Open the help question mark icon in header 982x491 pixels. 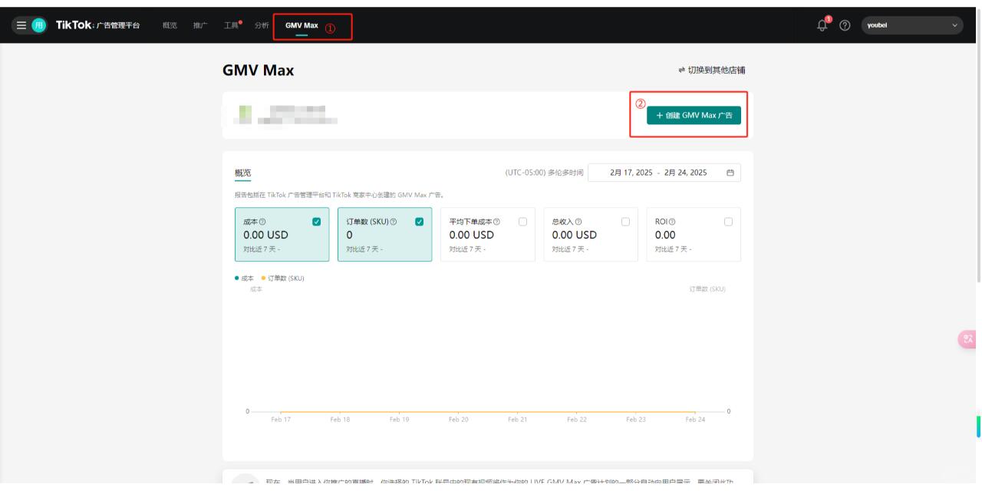pos(845,25)
